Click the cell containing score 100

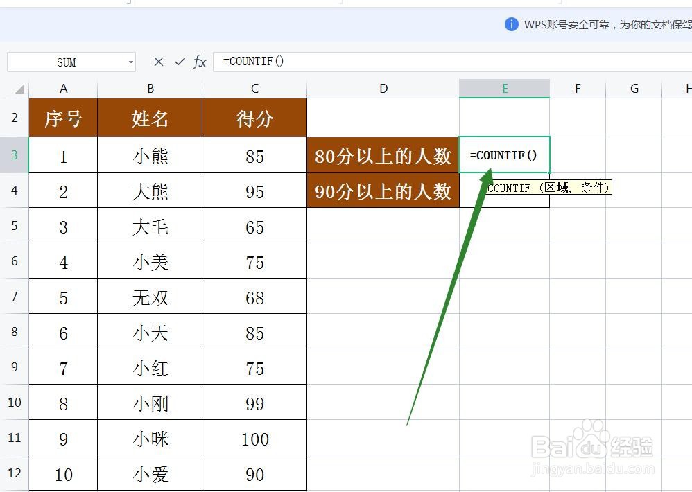[254, 437]
